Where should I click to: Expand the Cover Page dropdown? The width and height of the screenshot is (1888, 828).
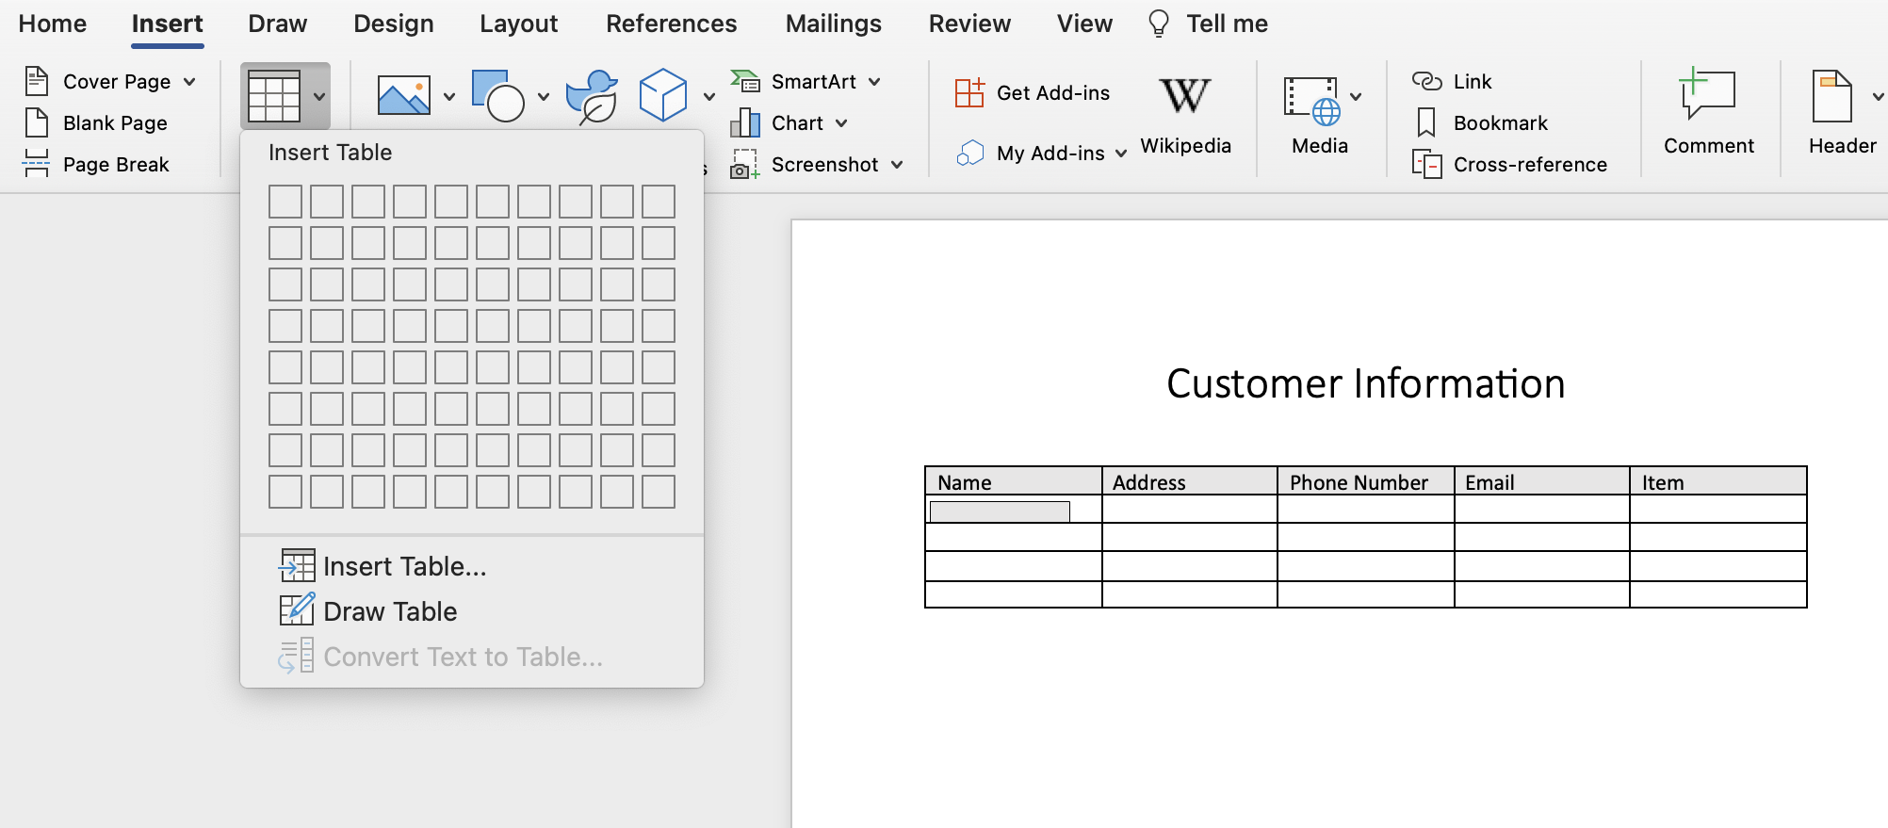[190, 82]
